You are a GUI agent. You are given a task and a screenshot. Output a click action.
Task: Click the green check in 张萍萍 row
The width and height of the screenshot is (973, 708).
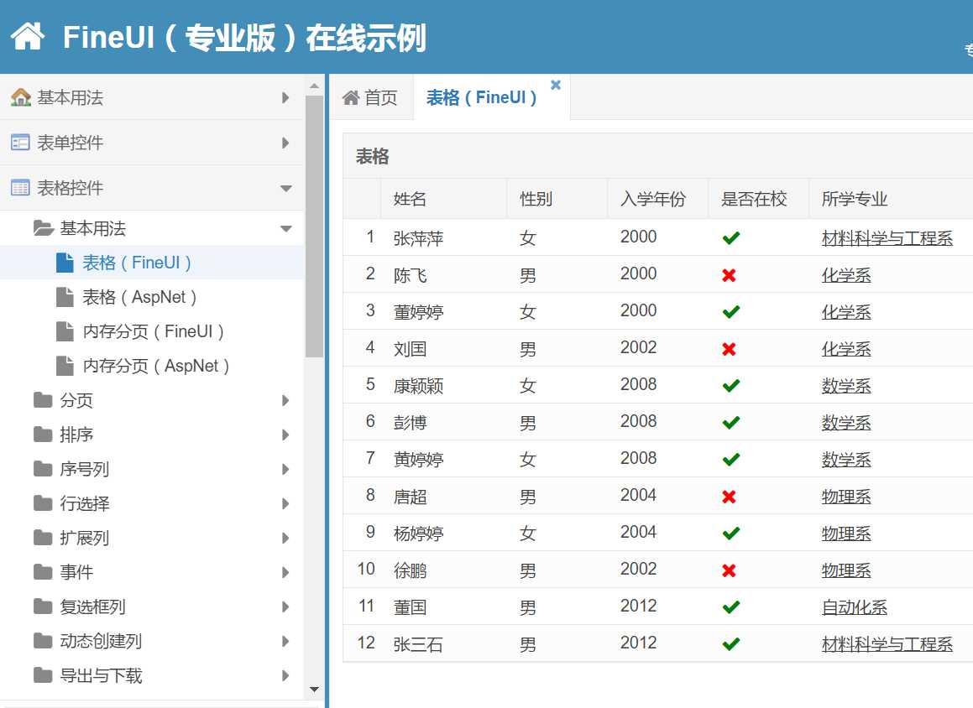(731, 238)
